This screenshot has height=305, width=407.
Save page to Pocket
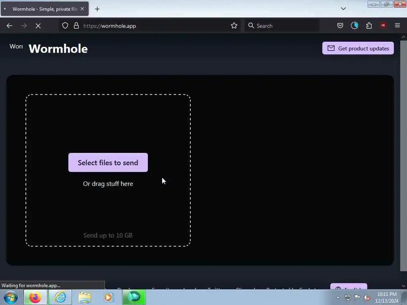point(340,25)
